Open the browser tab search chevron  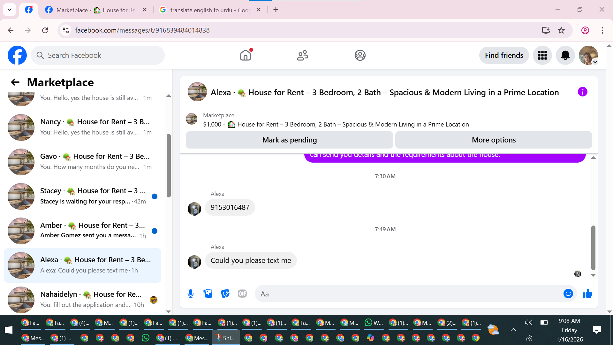10,10
